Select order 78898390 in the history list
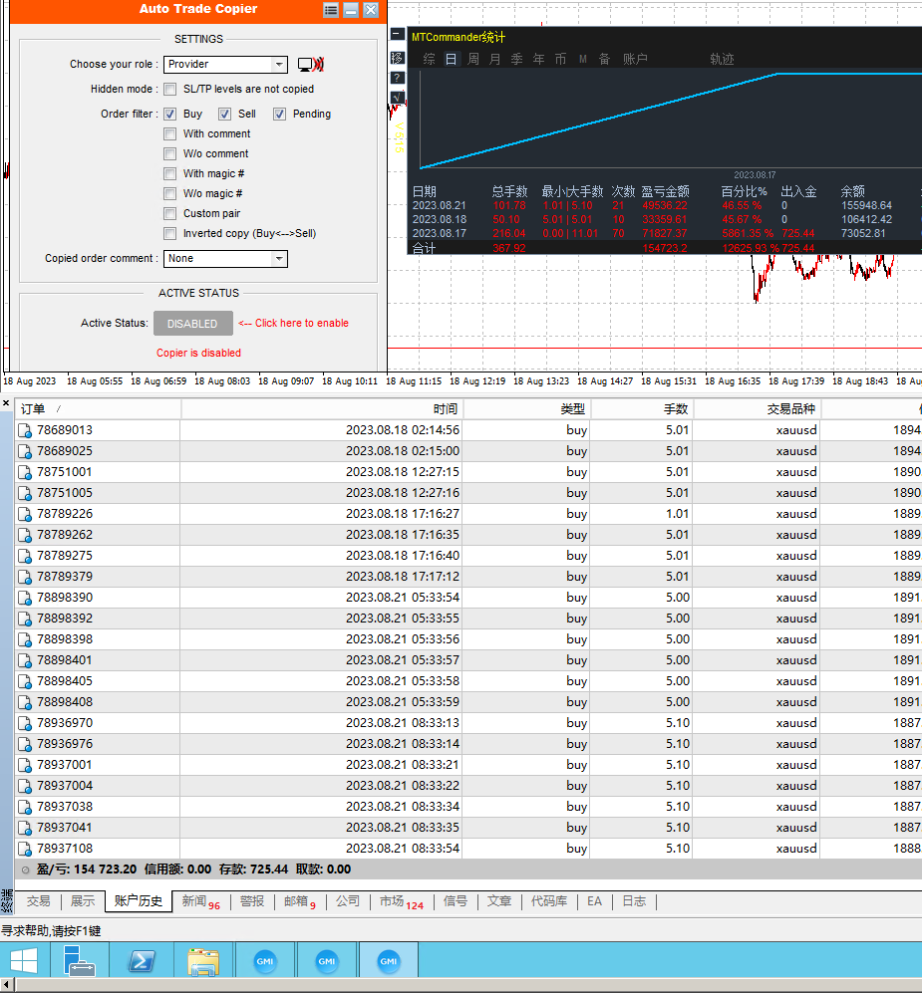This screenshot has width=922, height=993. tap(65, 598)
